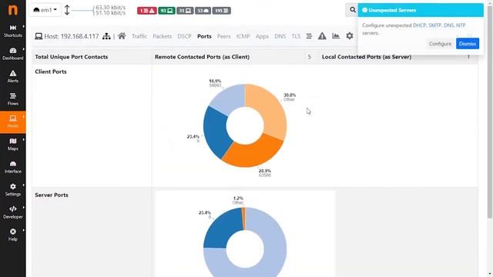
Task: Switch to the TLS tab
Action: pos(296,36)
